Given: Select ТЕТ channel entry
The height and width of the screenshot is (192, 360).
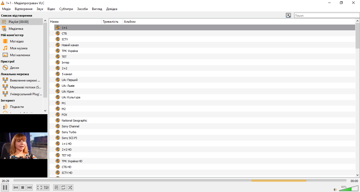Looking at the screenshot, I should click(x=205, y=56).
